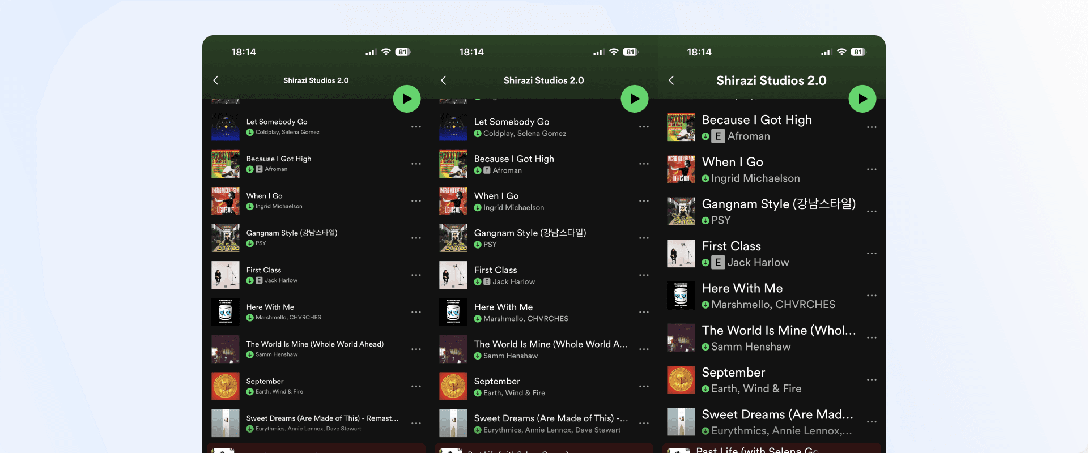Open more options for September, middle phone

click(644, 386)
